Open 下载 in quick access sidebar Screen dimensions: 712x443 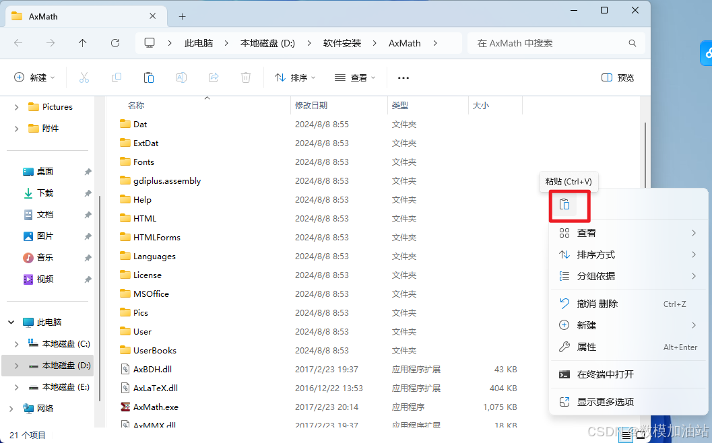(45, 193)
